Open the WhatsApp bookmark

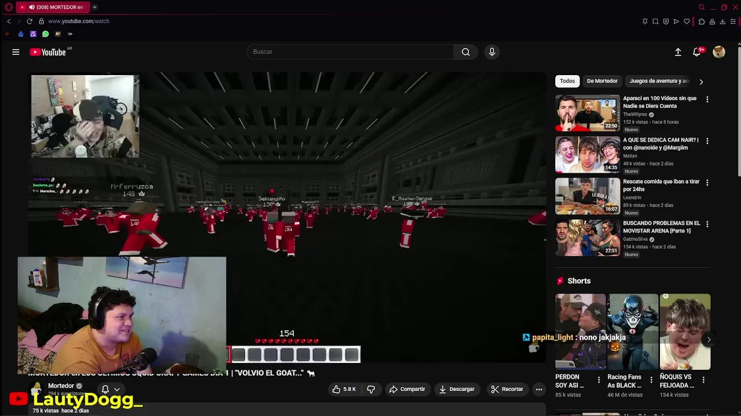(46, 34)
